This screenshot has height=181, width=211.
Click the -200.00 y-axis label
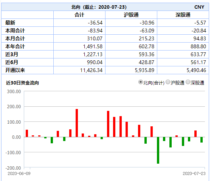click(x=13, y=168)
